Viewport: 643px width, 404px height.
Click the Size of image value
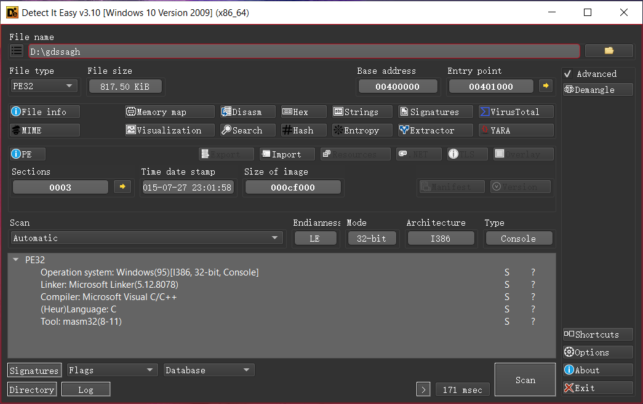(293, 188)
